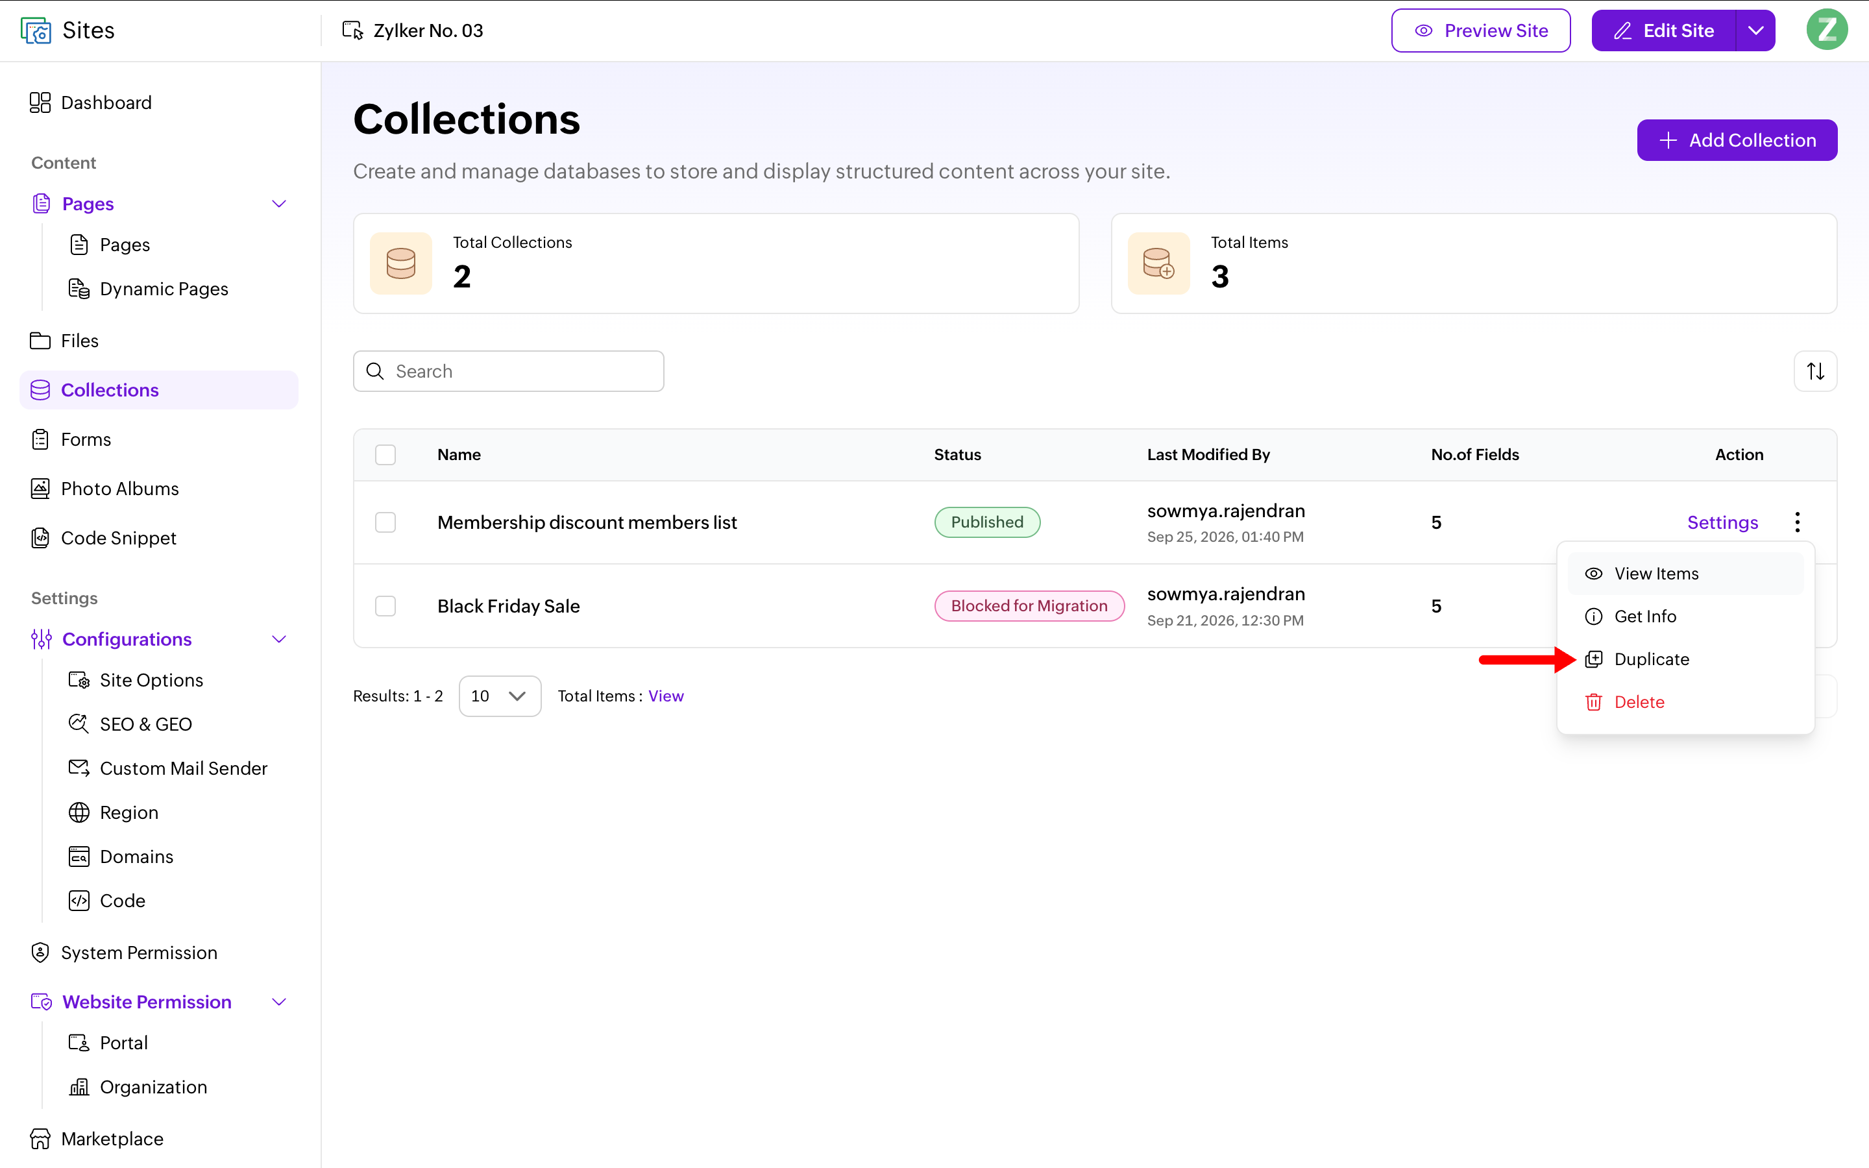Check Membership discount members list row

[x=385, y=523]
